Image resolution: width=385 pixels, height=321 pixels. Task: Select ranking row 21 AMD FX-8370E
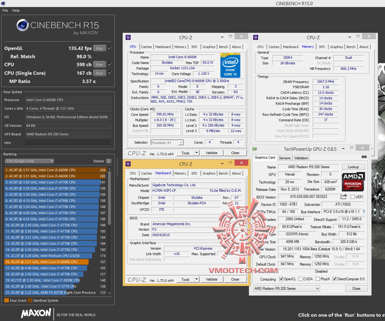point(55,293)
